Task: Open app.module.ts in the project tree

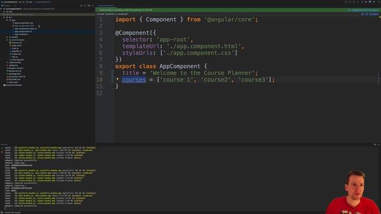Action: pyautogui.click(x=21, y=34)
